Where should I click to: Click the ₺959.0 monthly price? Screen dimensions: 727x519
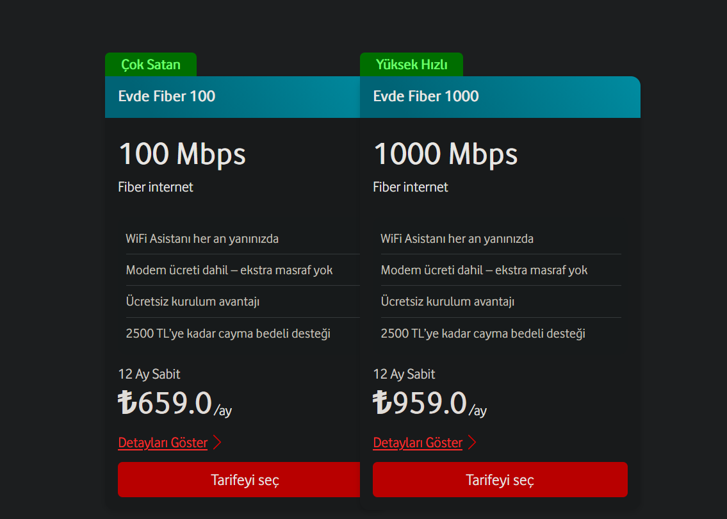[420, 403]
